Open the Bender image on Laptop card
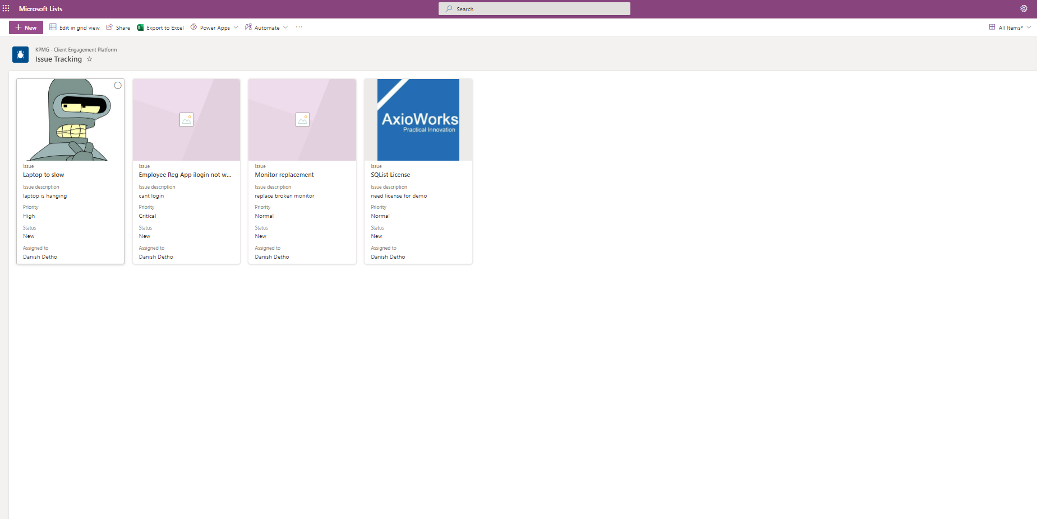Screen dimensions: 1037x519 tap(70, 120)
